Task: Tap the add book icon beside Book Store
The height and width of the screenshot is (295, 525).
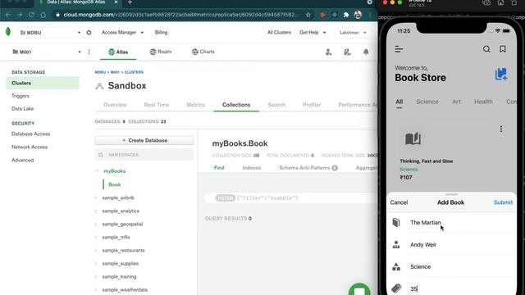Action: [501, 74]
